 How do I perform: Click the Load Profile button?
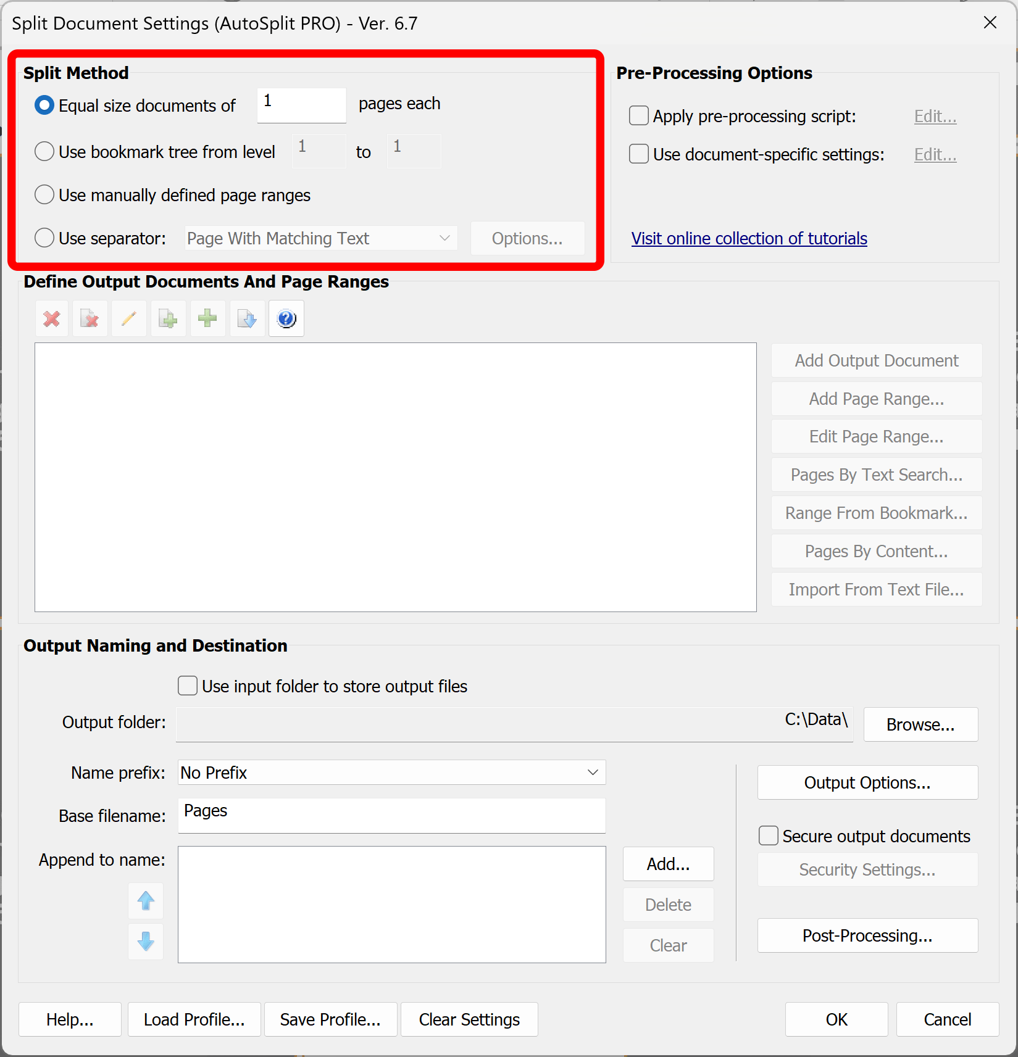[x=194, y=1019]
